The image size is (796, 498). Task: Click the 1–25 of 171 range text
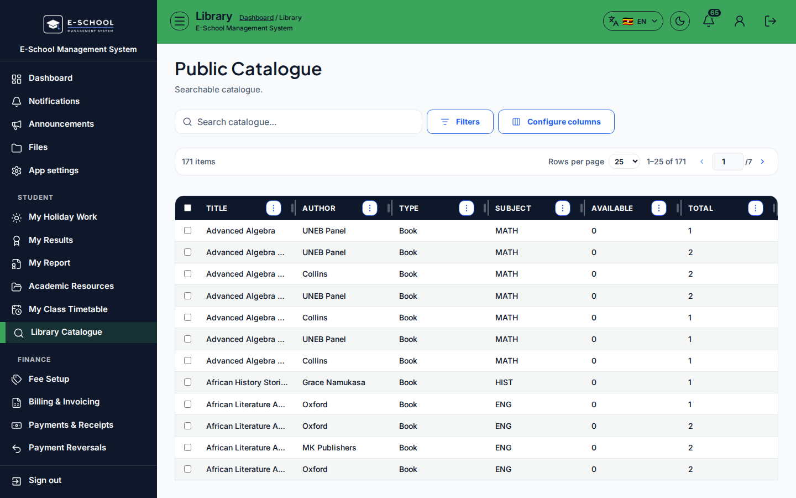tap(666, 162)
